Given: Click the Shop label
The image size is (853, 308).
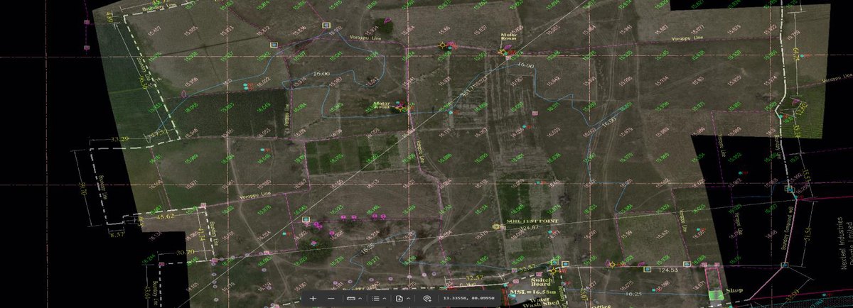Looking at the screenshot, I should coord(734,292).
